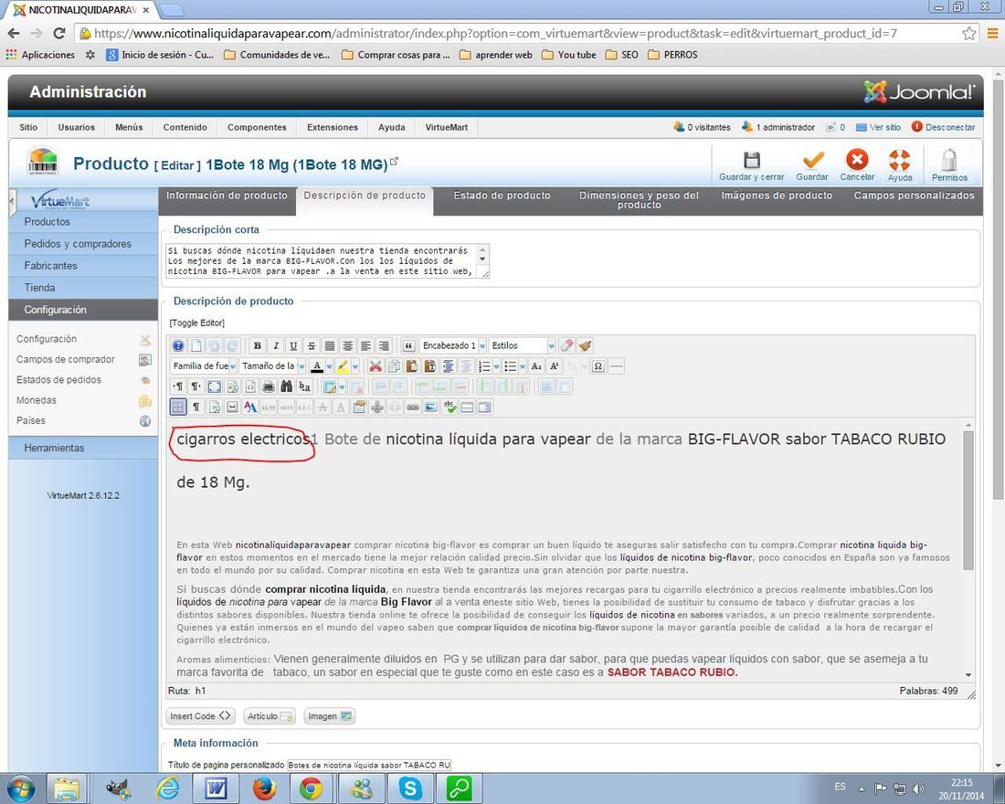Viewport: 1005px width, 804px height.
Task: Apply the yellow highlight color swatch
Action: click(x=343, y=366)
